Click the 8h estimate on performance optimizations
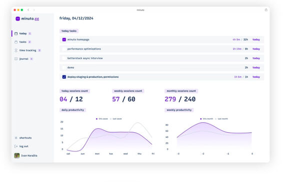Image resolution: width=300 pixels, height=182 pixels. click(246, 49)
